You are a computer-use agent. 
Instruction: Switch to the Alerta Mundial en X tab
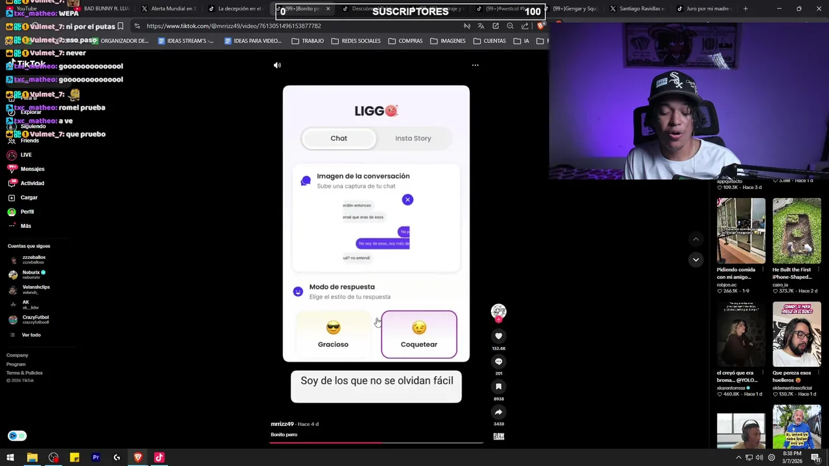click(168, 8)
